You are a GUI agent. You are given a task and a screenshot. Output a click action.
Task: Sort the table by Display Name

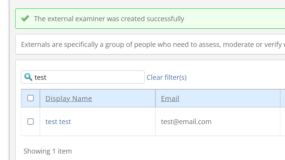click(x=69, y=99)
